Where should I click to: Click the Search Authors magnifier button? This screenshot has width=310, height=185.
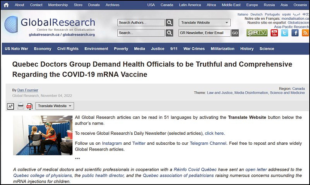170,22
